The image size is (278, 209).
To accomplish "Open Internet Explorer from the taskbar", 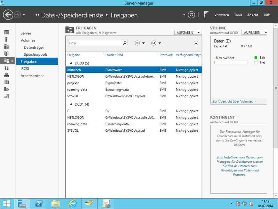I will [x=72, y=203].
